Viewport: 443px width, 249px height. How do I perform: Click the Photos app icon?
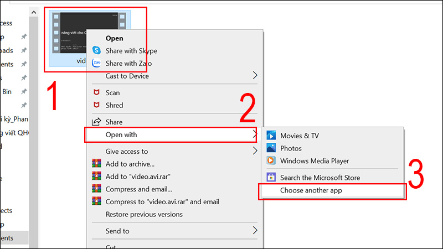click(271, 148)
